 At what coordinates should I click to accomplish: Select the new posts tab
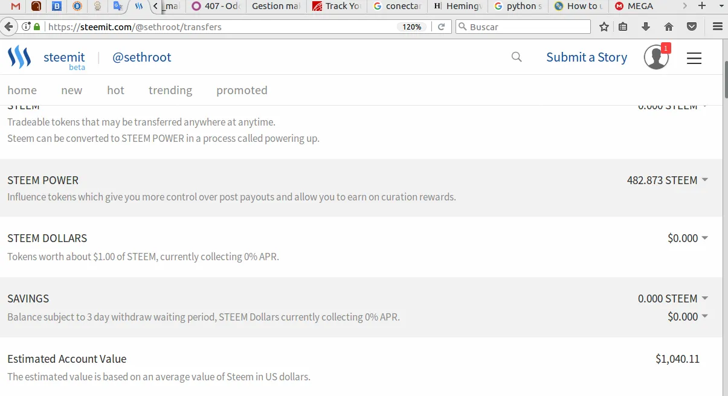click(x=71, y=90)
